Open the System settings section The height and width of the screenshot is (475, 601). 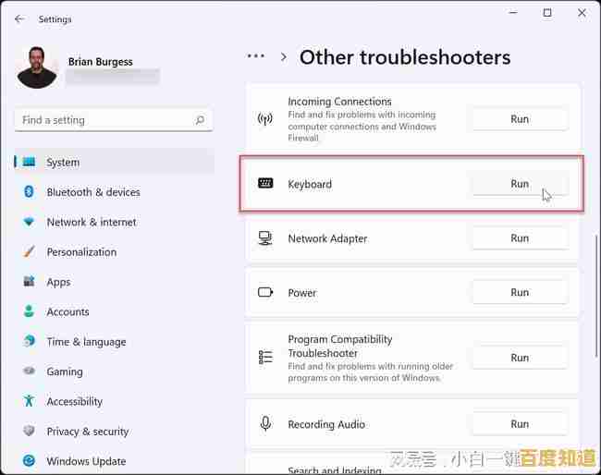tap(63, 163)
